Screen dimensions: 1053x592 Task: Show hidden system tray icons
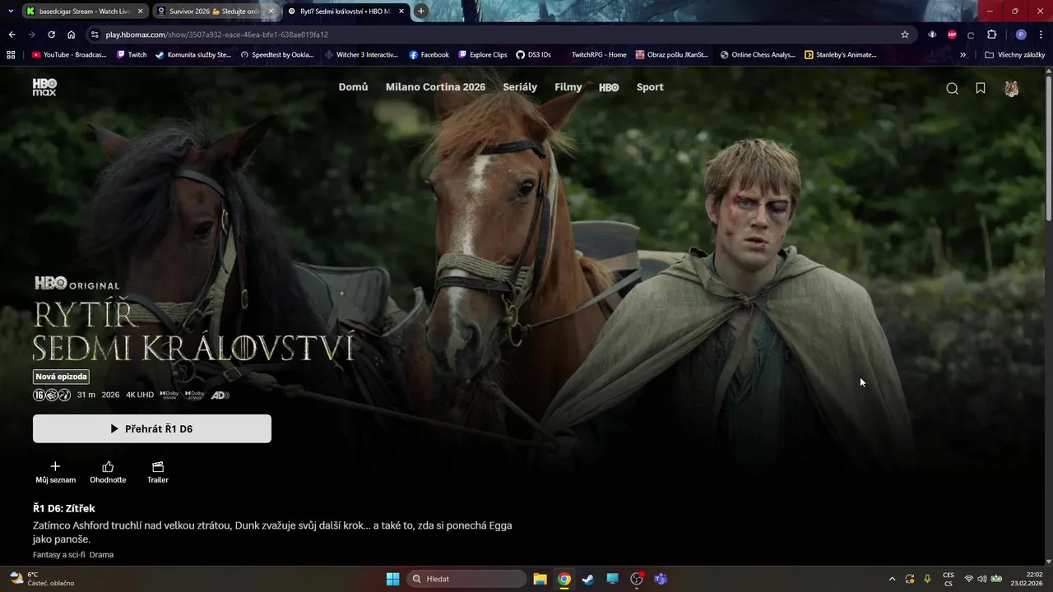(x=892, y=579)
